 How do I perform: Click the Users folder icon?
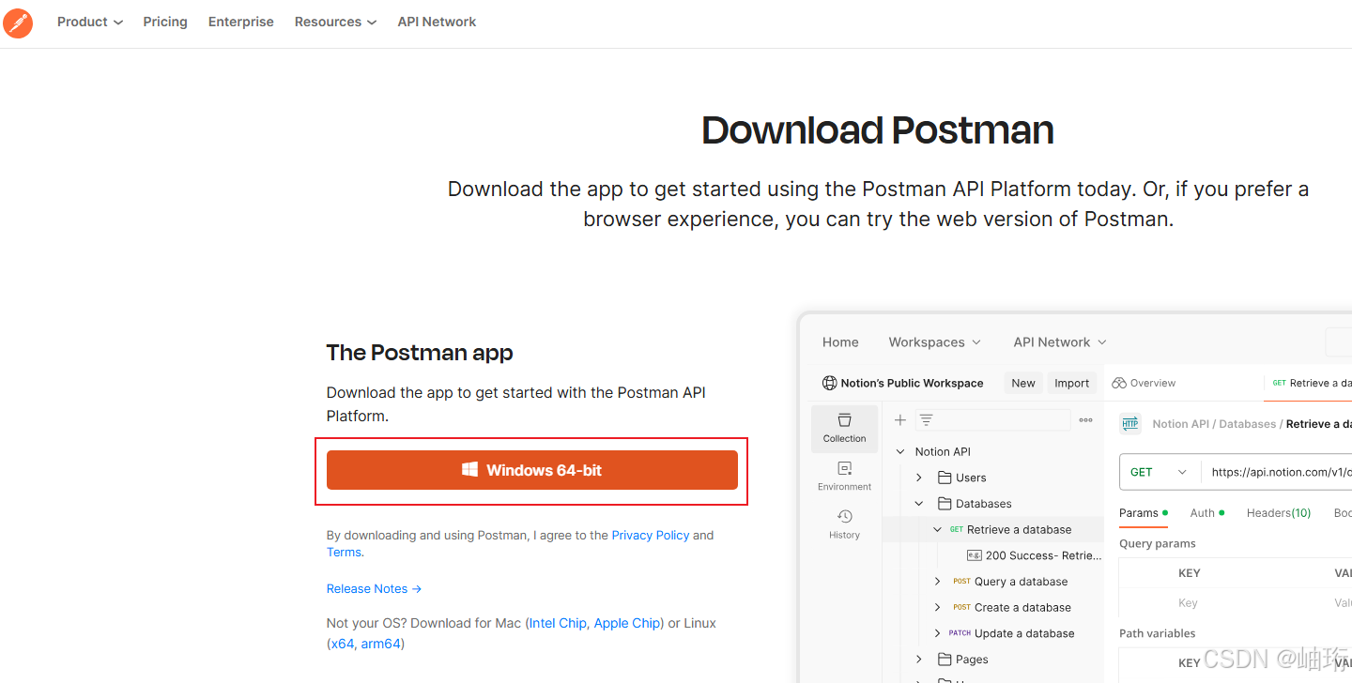(x=945, y=478)
